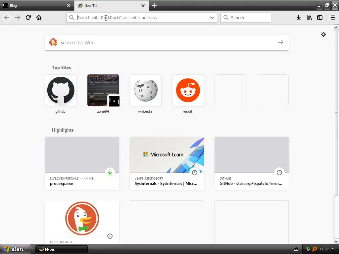Image resolution: width=339 pixels, height=254 pixels.
Task: Click history clock badge on GitHub card
Action: click(279, 173)
